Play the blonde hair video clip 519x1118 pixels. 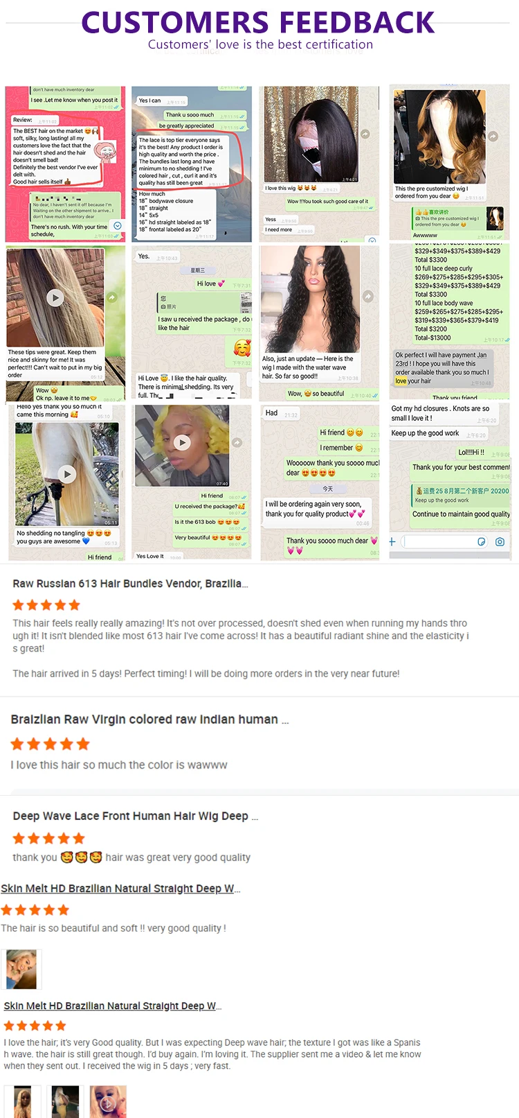66,474
